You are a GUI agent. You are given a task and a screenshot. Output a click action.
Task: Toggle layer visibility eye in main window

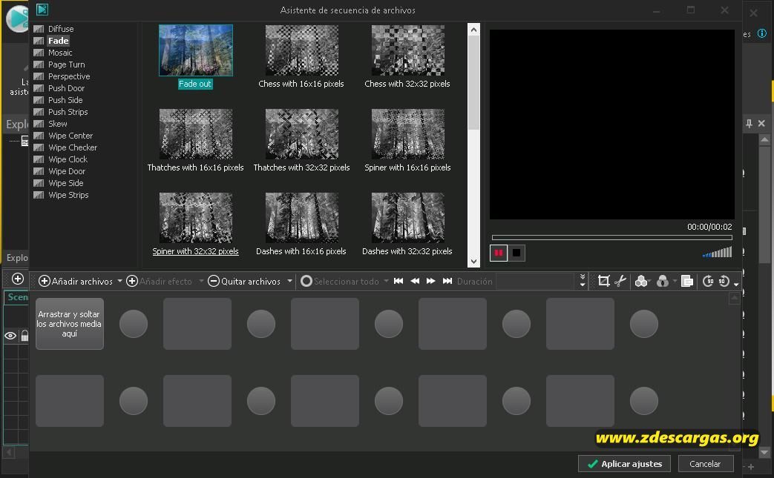(x=10, y=336)
